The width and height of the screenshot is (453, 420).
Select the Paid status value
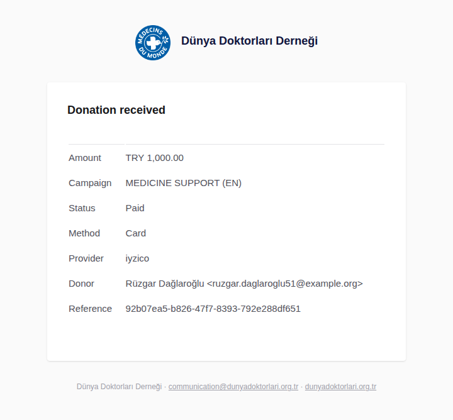pyautogui.click(x=135, y=208)
